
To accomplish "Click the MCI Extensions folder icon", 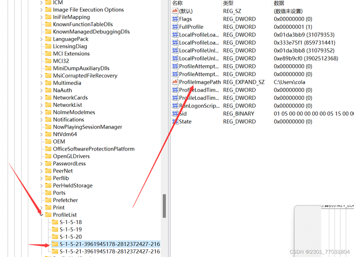I will pyautogui.click(x=48, y=53).
